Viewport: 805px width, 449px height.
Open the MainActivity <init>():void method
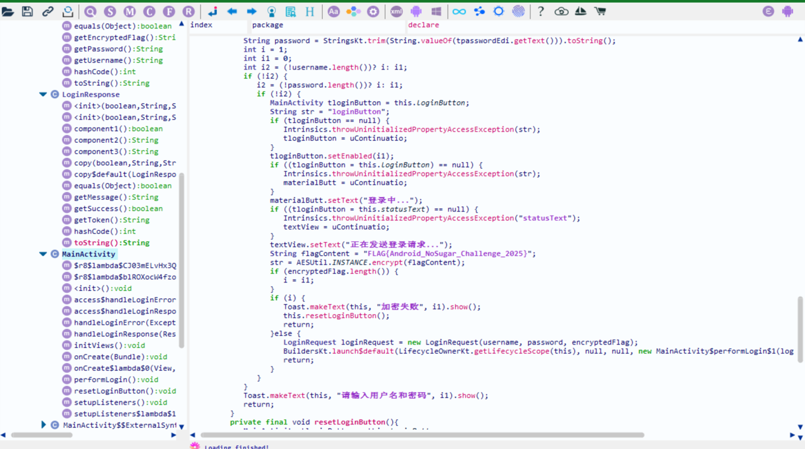[x=103, y=288]
